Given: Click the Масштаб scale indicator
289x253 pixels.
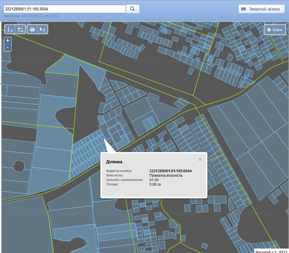Looking at the screenshot, I should [271, 251].
